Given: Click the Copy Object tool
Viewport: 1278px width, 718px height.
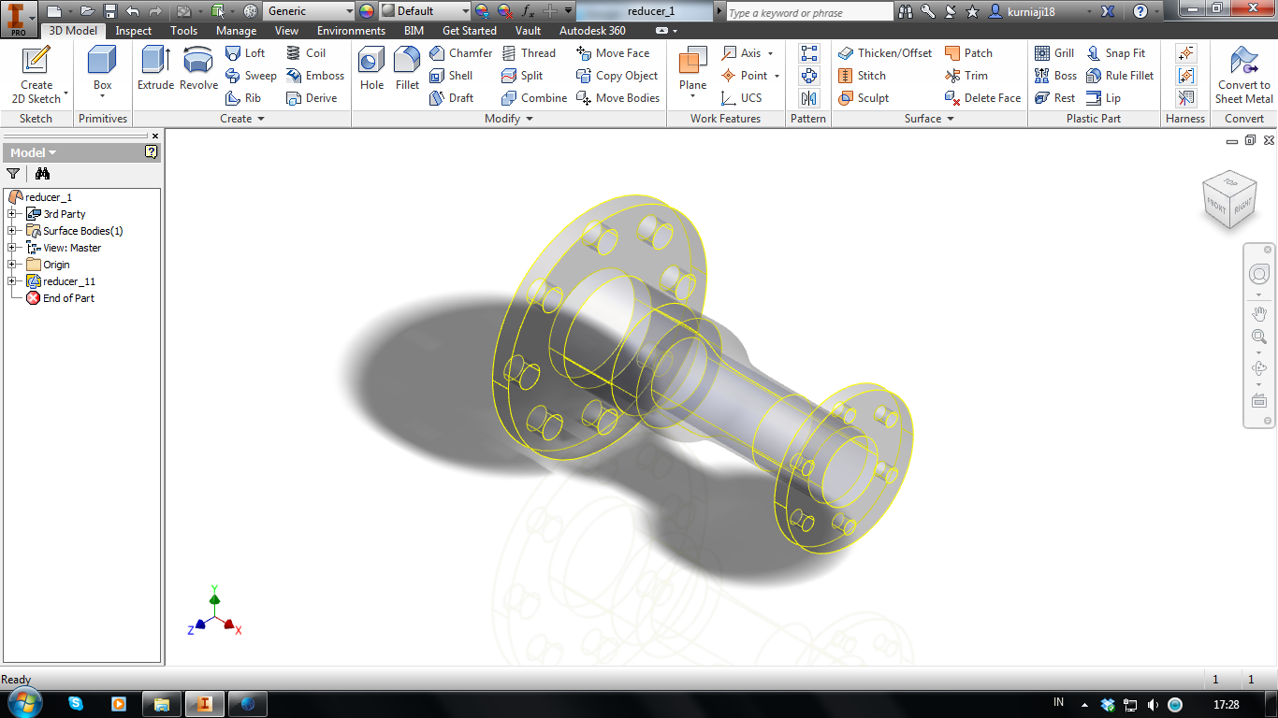Looking at the screenshot, I should coord(617,76).
